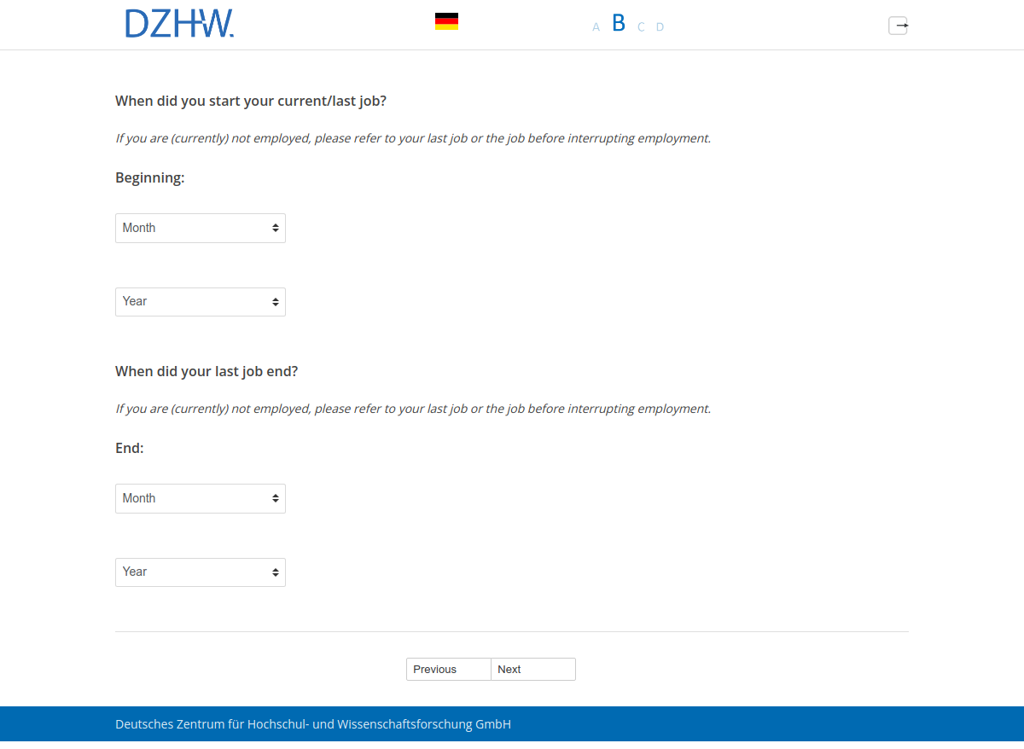Open the Beginning Month dropdown
1024x749 pixels.
[201, 228]
